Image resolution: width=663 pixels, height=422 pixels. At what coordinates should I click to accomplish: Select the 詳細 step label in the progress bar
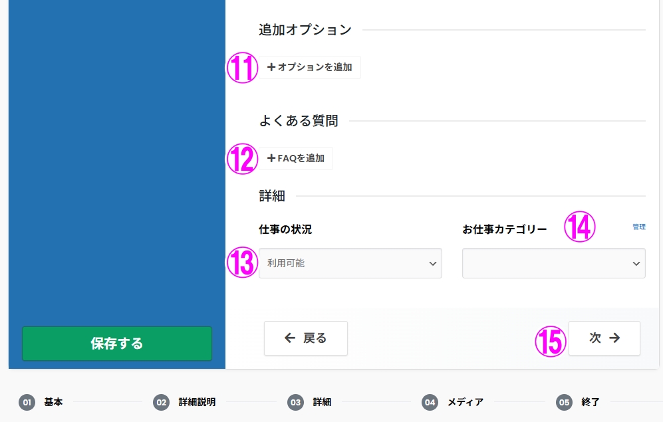click(x=322, y=402)
